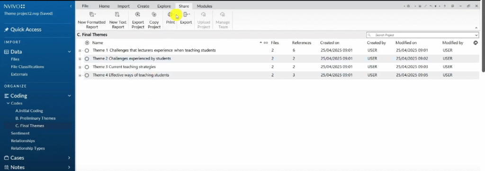Open the File menu
The width and height of the screenshot is (485, 171).
tap(85, 6)
